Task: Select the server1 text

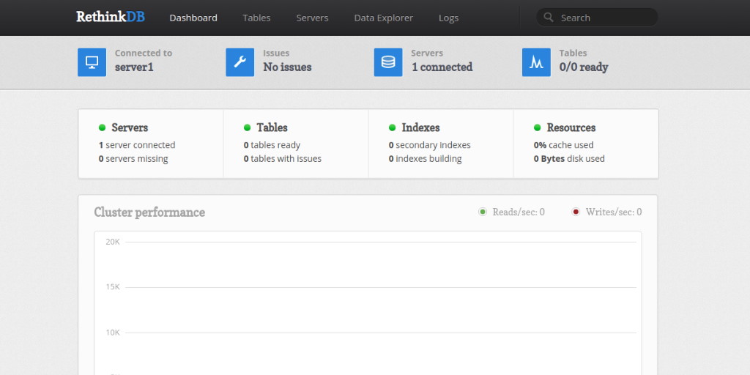Action: tap(134, 67)
